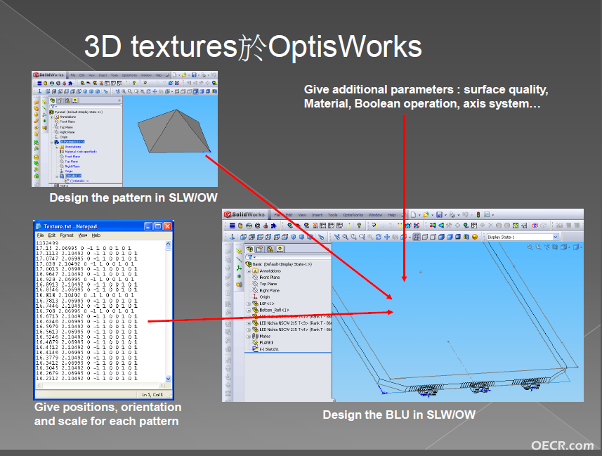The width and height of the screenshot is (602, 456).
Task: Select (-) Sketch1 in Basic assembly tree
Action: tap(266, 349)
